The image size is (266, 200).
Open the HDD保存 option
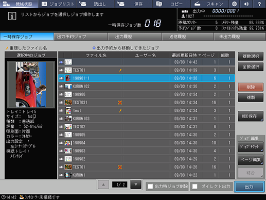pos(251,116)
